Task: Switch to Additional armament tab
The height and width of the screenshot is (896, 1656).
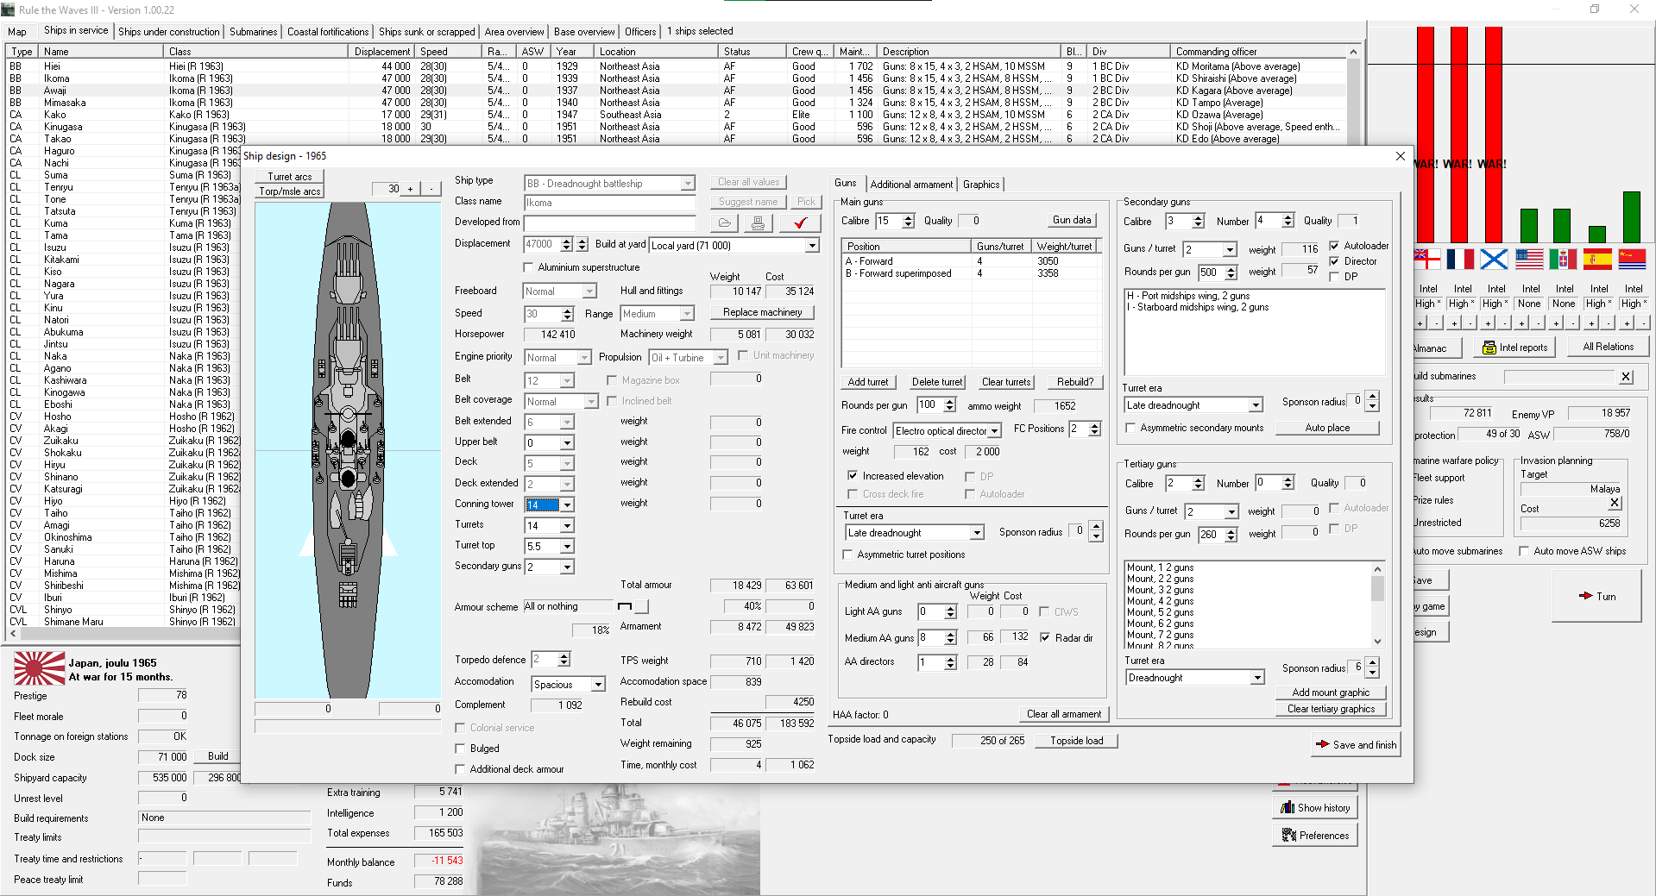Action: (911, 185)
